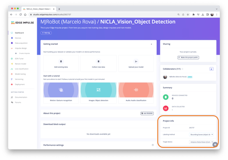The width and height of the screenshot is (228, 160).
Task: Click the share page icon
Action: tap(183, 15)
